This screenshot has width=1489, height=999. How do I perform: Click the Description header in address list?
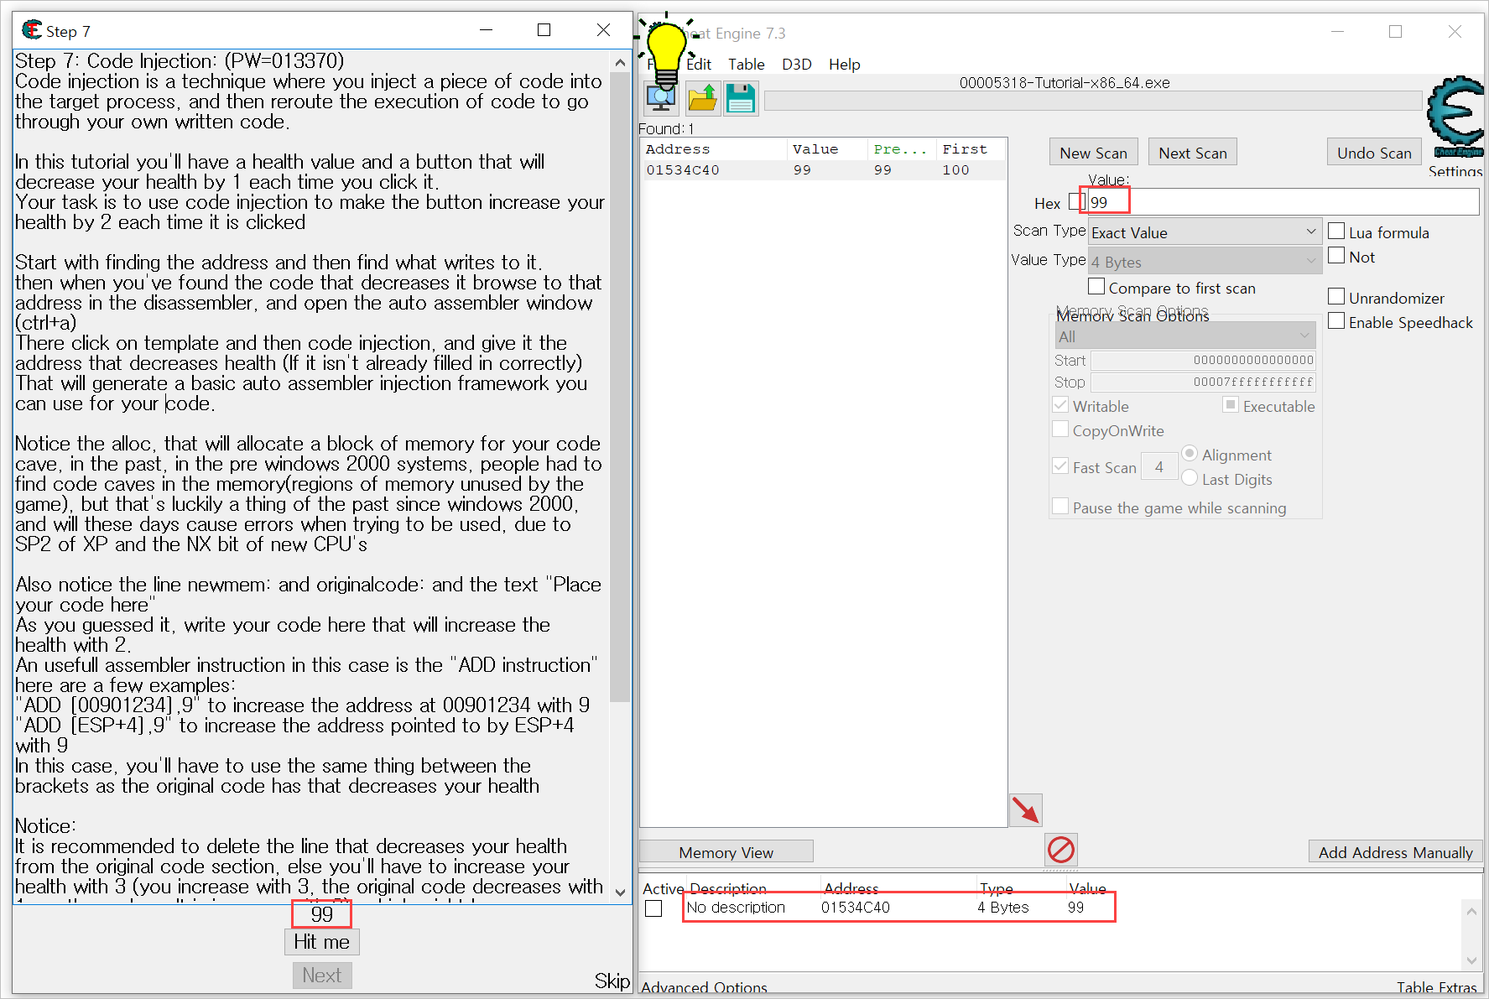tap(728, 888)
